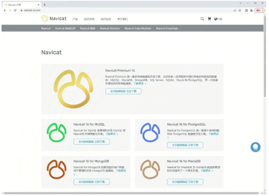269x196 pixels.
Task: Click the browser forward arrow
Action: (10, 10)
